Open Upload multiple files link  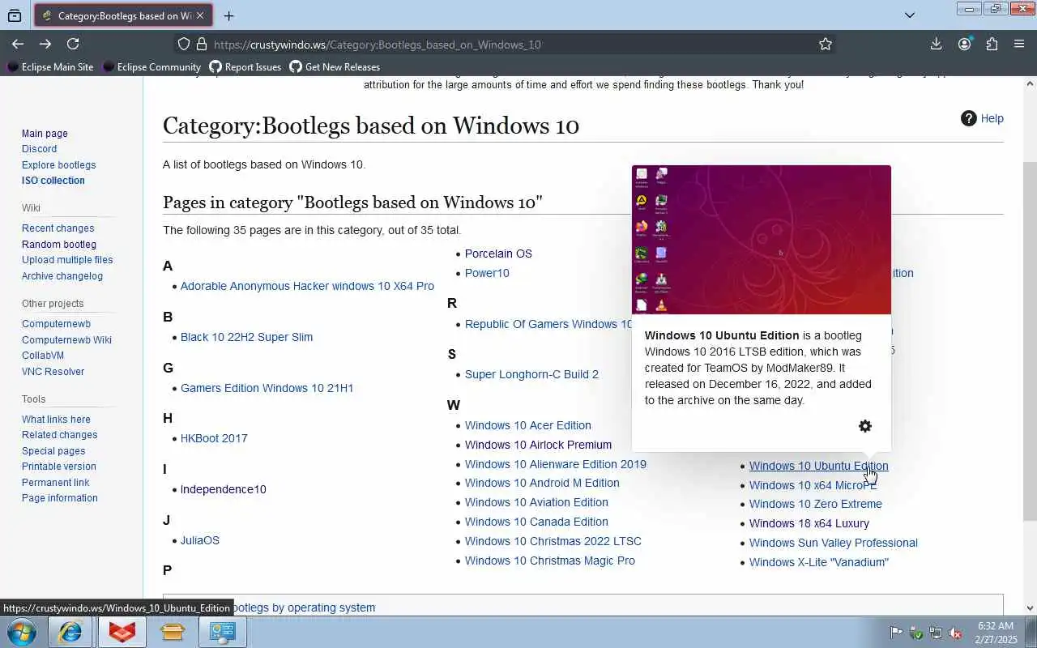click(x=67, y=260)
